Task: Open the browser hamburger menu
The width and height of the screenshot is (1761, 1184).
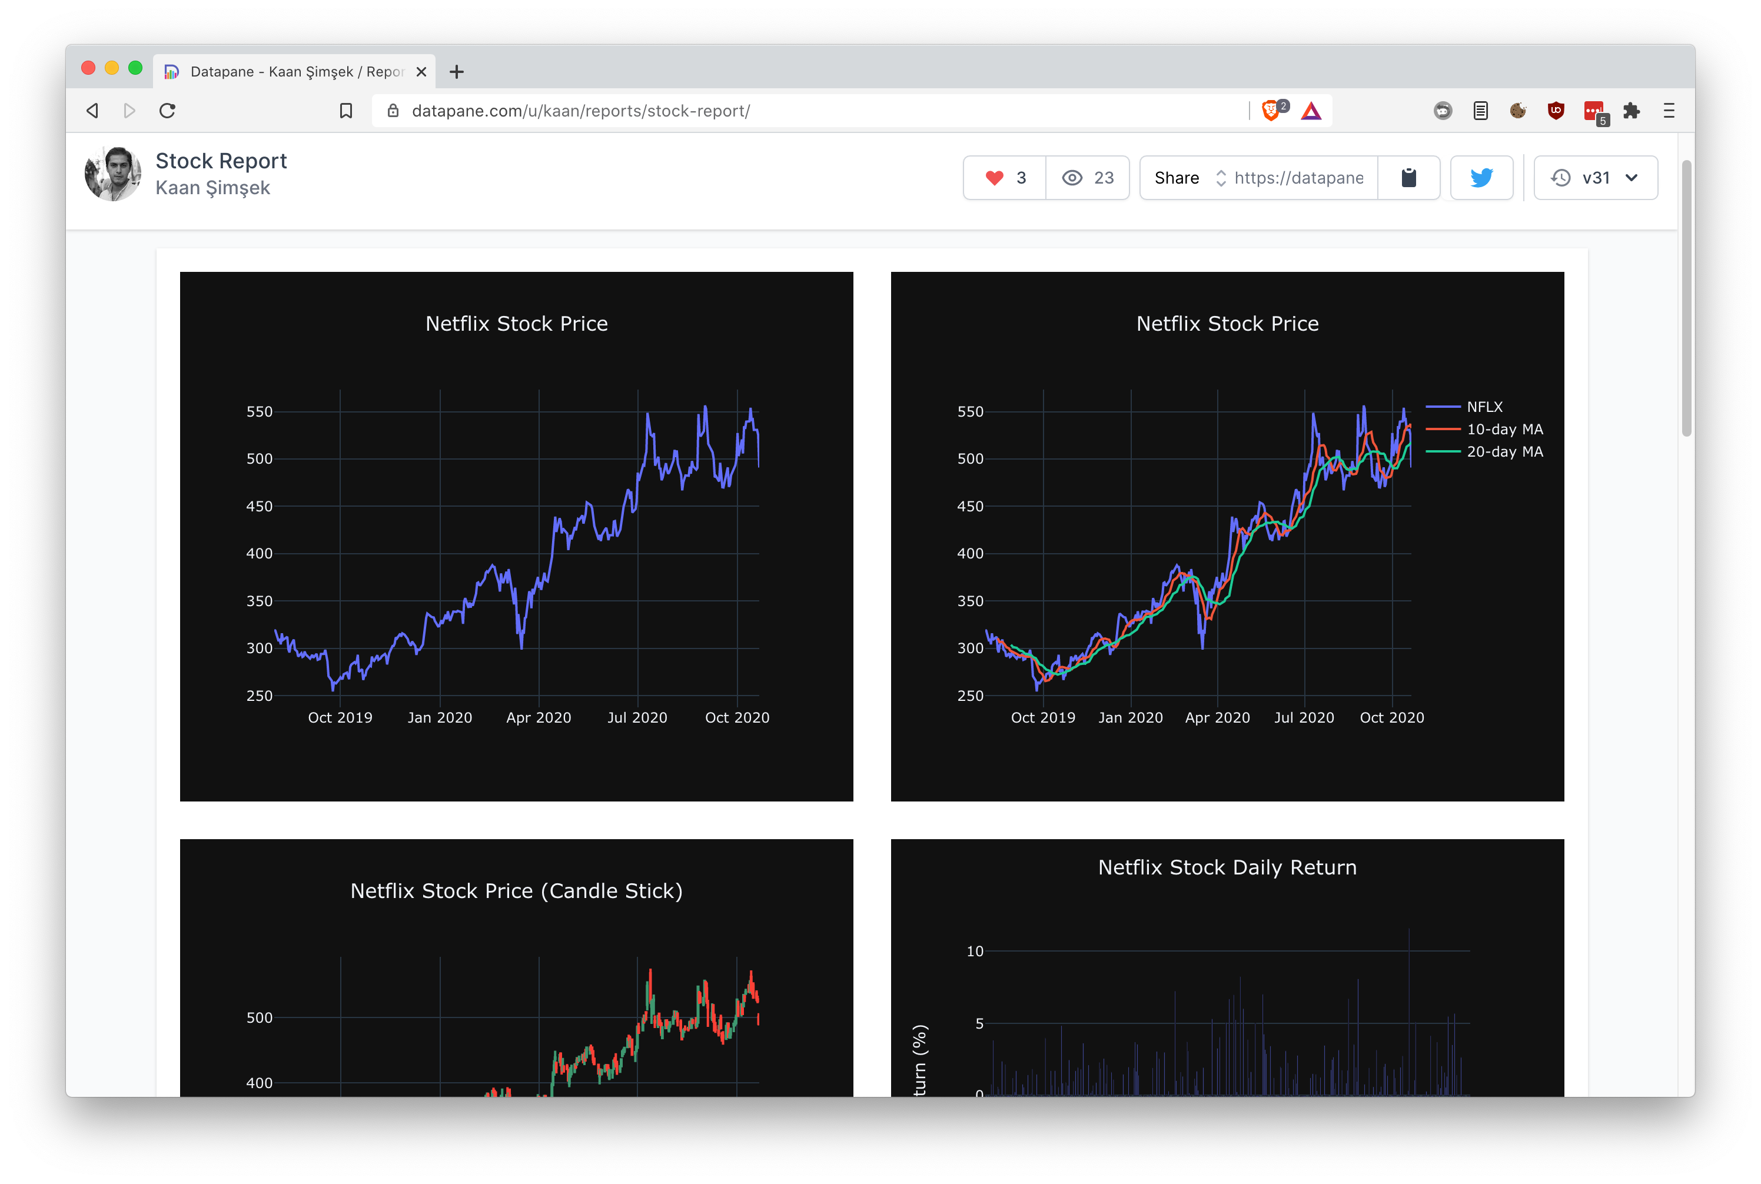Action: point(1669,111)
